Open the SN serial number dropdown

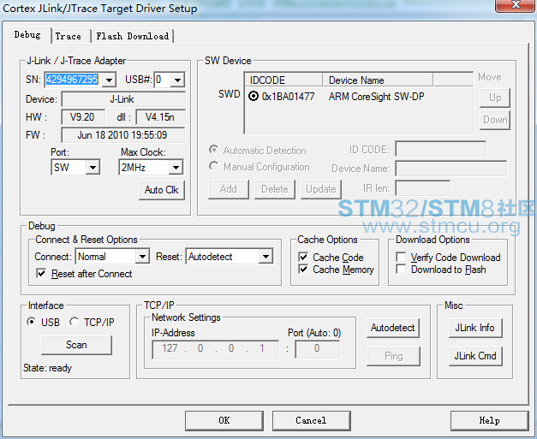pyautogui.click(x=109, y=80)
